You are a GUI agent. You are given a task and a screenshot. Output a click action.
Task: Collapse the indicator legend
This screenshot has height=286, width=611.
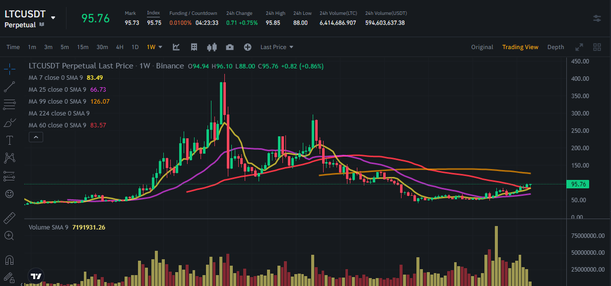tap(36, 137)
